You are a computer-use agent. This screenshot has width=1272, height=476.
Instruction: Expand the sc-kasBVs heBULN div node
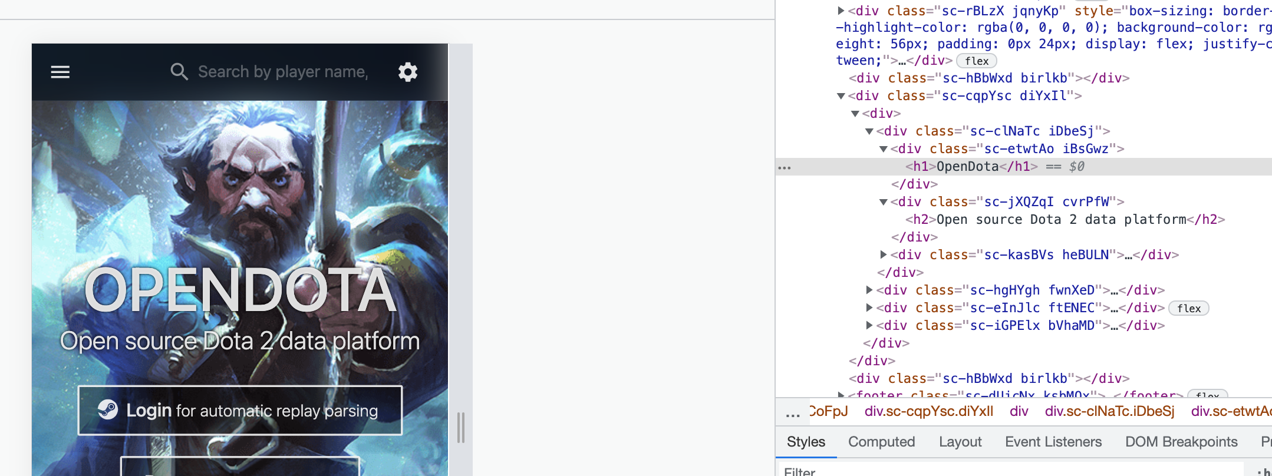(884, 254)
